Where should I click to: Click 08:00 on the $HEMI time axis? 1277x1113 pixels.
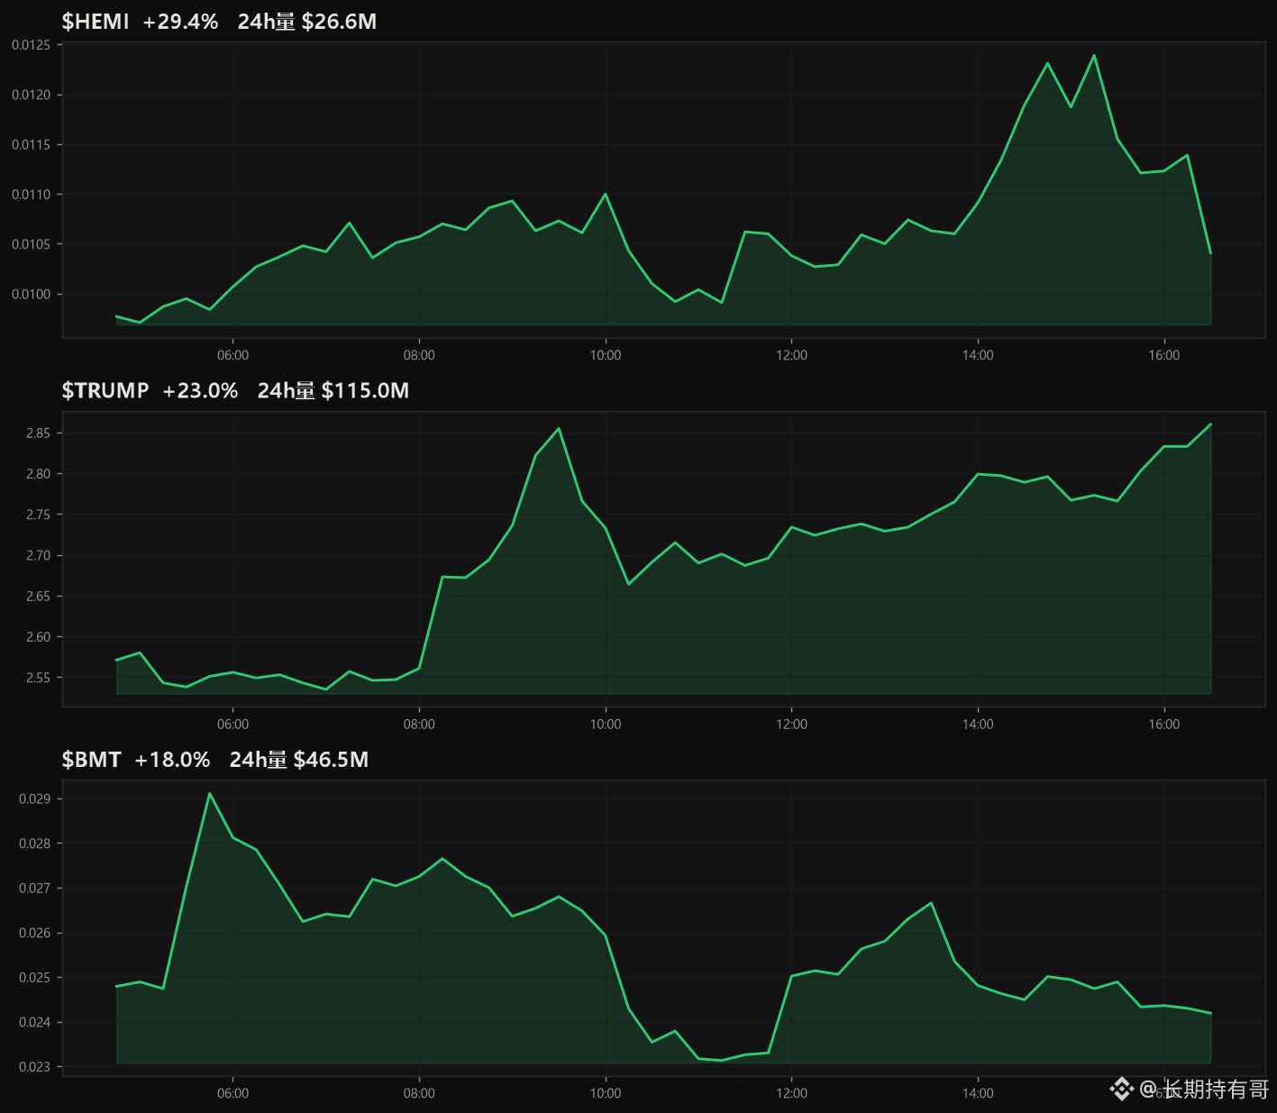(x=419, y=355)
